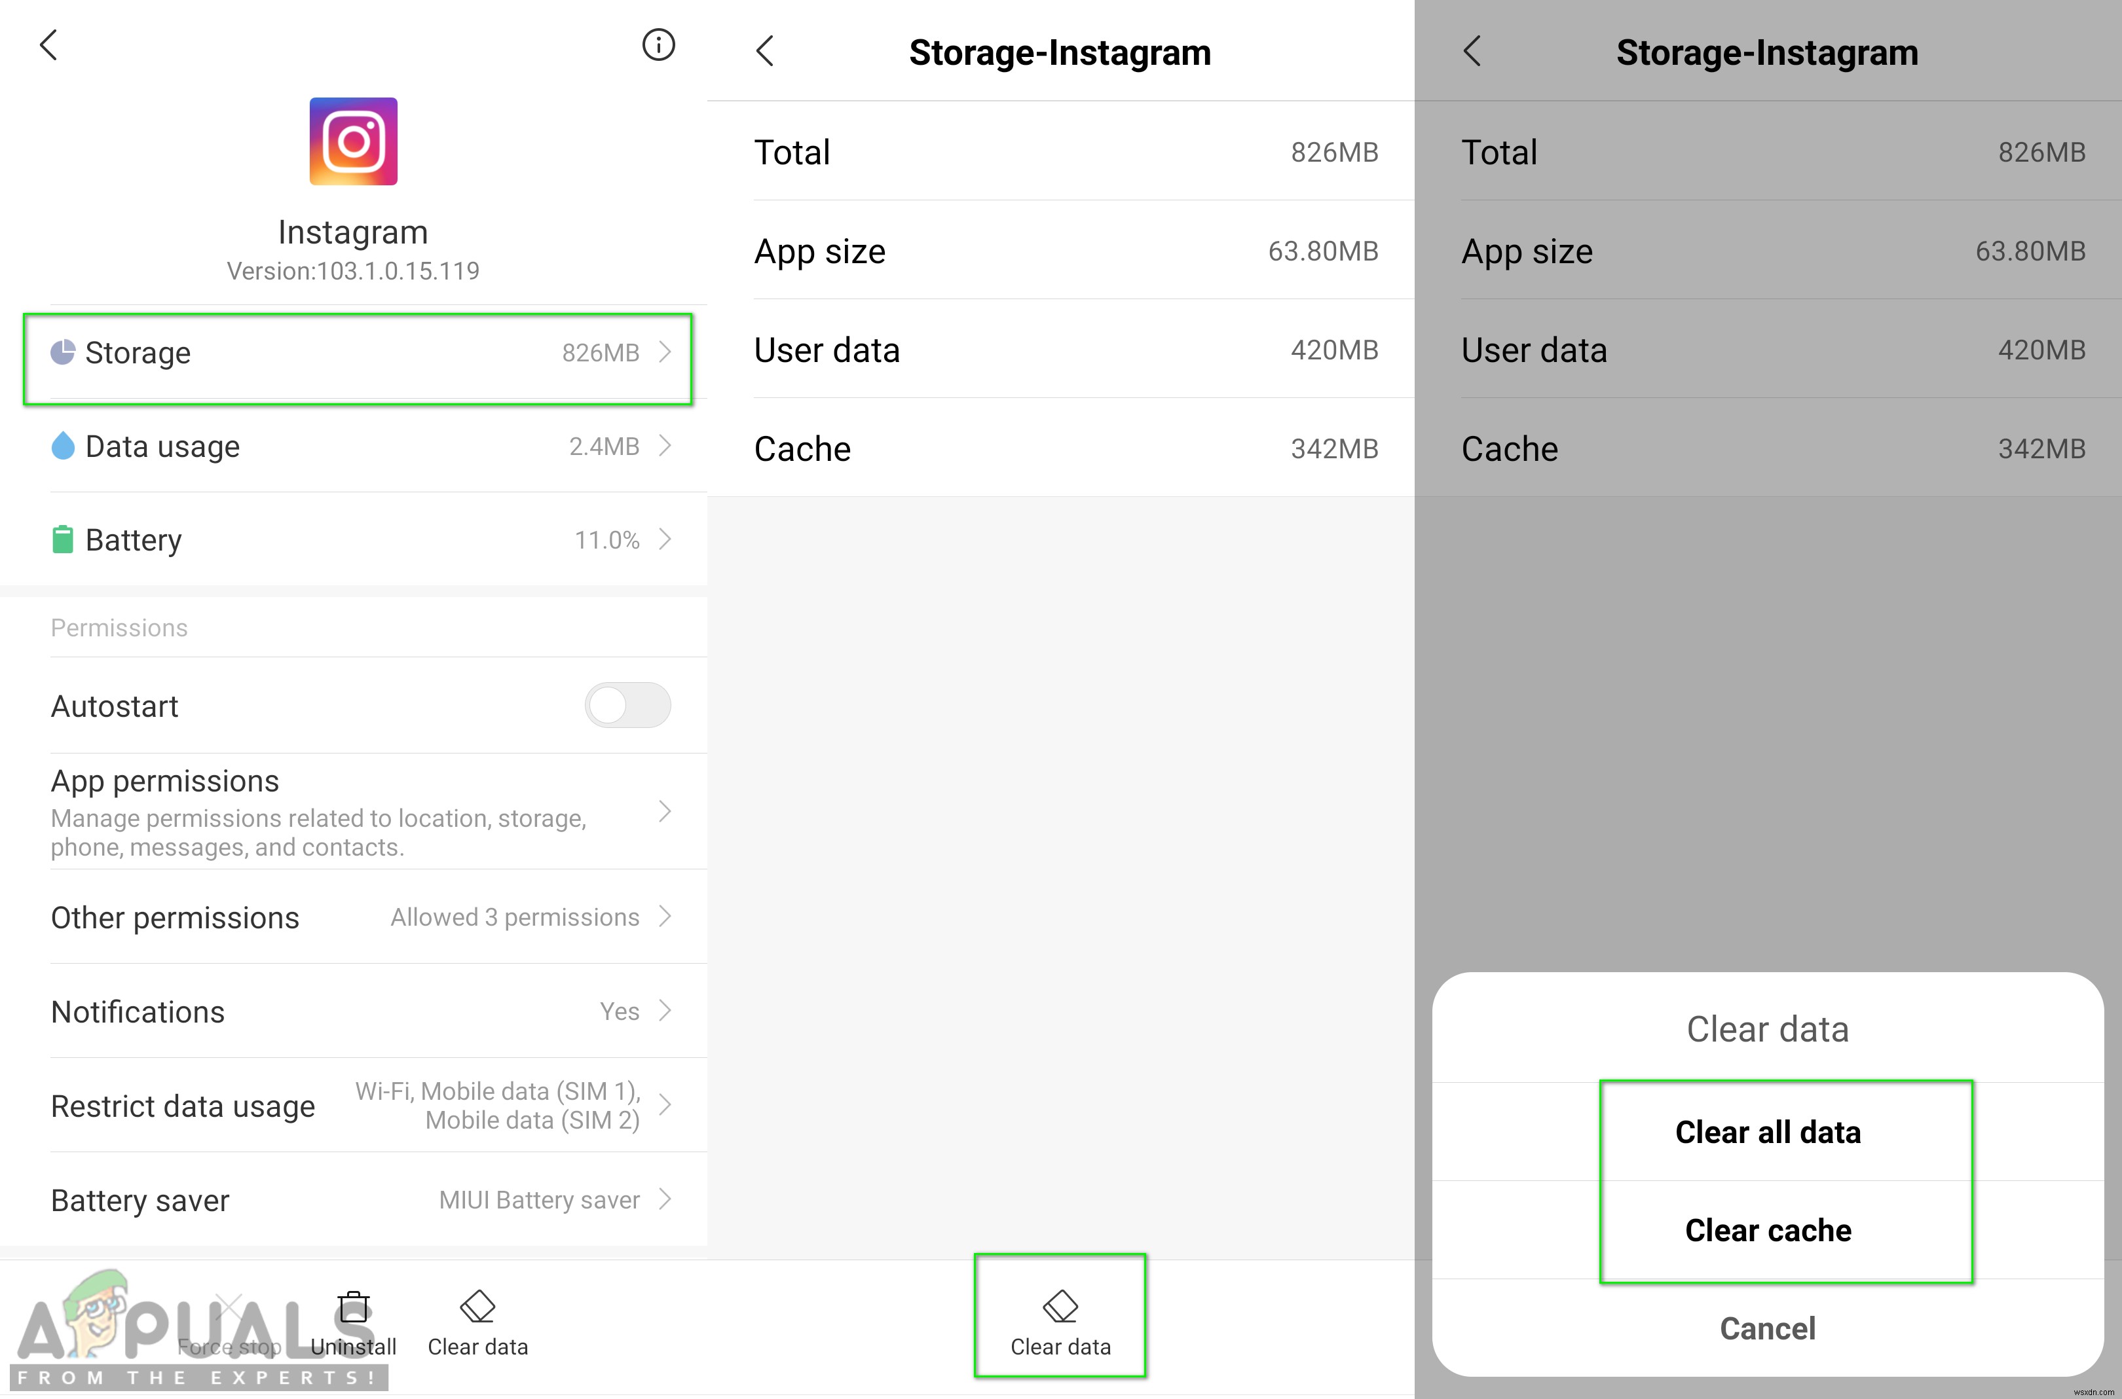Tap Cancel in Clear data dialog
The width and height of the screenshot is (2122, 1399).
click(x=1772, y=1329)
